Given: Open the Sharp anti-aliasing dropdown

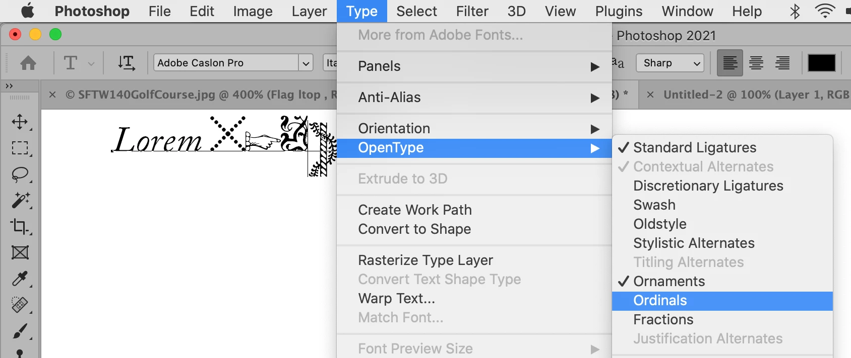Looking at the screenshot, I should pyautogui.click(x=670, y=63).
